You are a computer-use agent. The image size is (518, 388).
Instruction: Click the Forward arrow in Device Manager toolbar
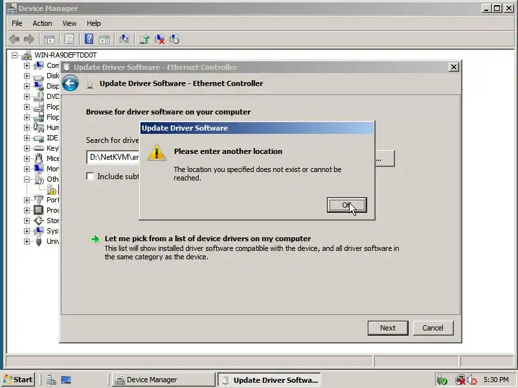(29, 39)
